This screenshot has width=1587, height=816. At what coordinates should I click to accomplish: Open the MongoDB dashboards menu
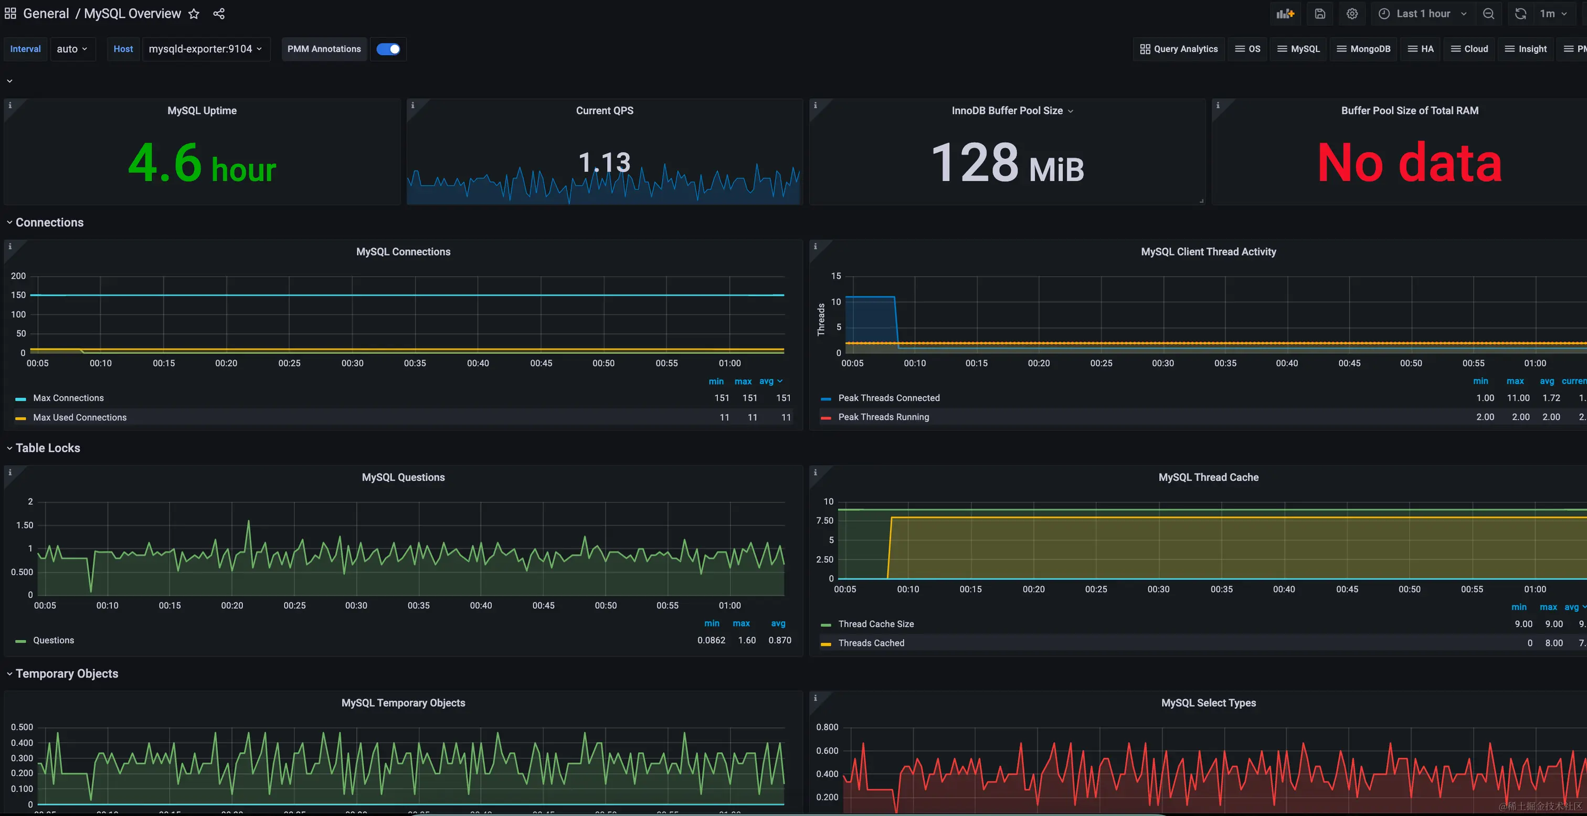1363,49
